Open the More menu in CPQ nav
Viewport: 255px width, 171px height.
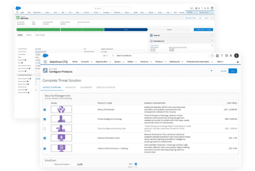[220, 62]
